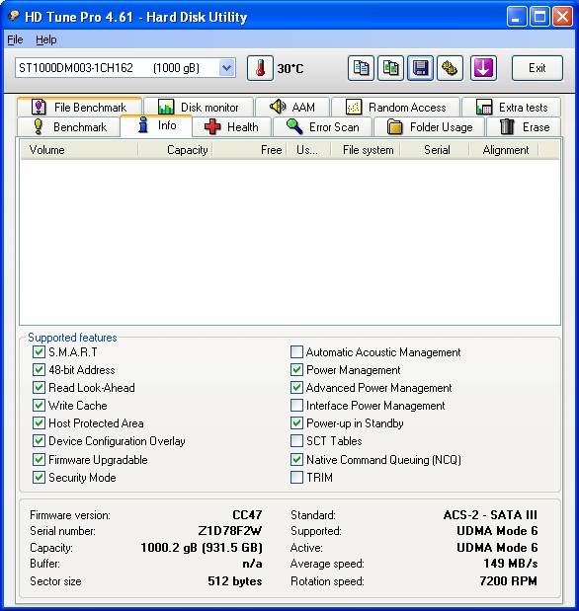This screenshot has width=579, height=611.
Task: Toggle the Interface Power Management checkbox
Action: click(x=296, y=406)
